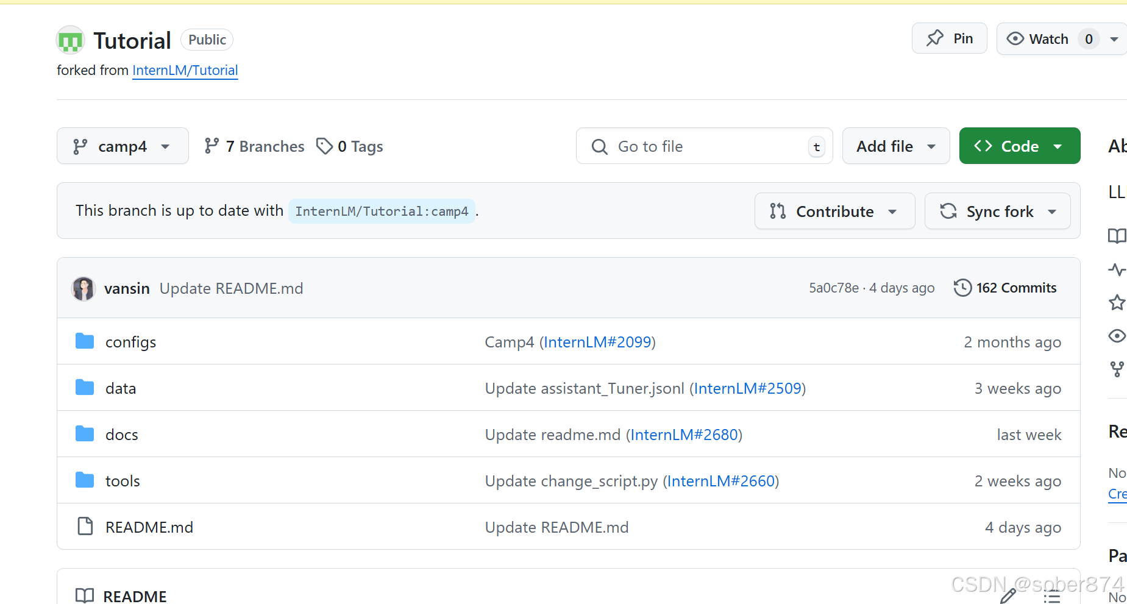Open the InternLM/Tutorial:camp4 branch label link
The height and width of the screenshot is (604, 1127).
(382, 211)
